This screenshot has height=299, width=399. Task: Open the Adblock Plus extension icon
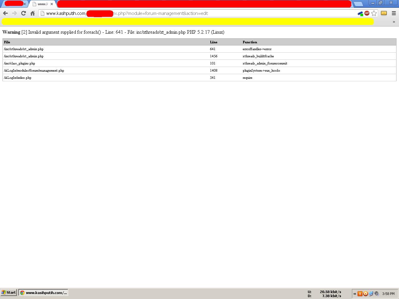pos(367,13)
